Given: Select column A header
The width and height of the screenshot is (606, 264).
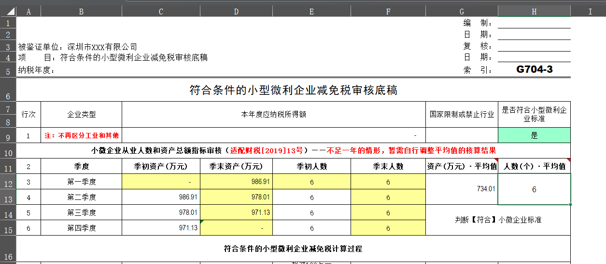Looking at the screenshot, I should point(28,12).
